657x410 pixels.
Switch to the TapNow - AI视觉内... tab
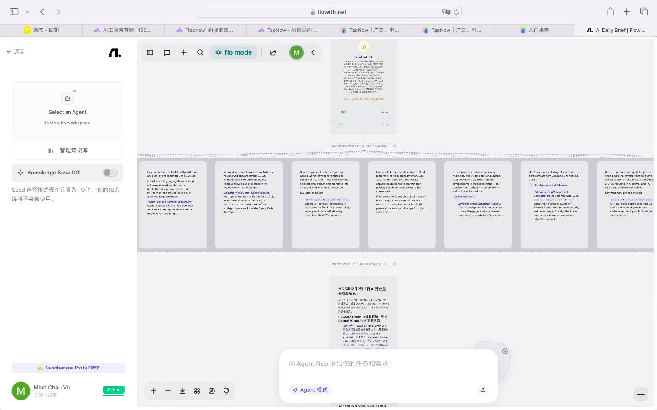(287, 30)
